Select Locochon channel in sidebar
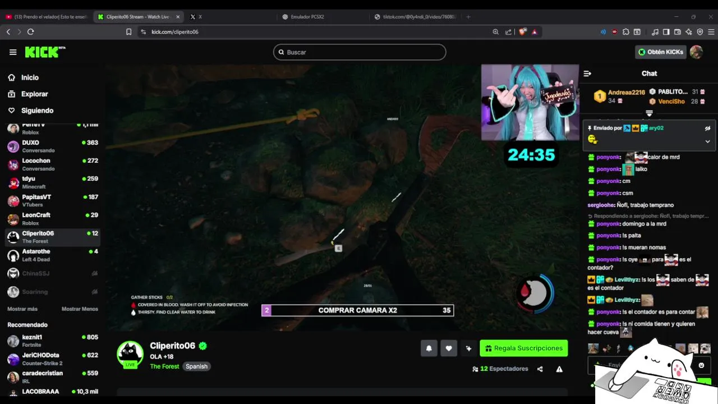Screen dimensions: 718x404 click(53, 164)
